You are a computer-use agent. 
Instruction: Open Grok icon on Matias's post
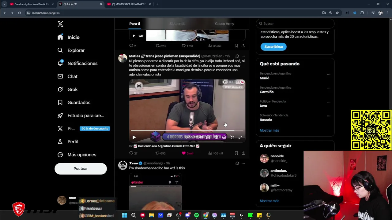coord(237,56)
